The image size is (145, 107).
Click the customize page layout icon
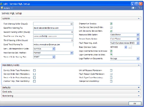click(133, 8)
